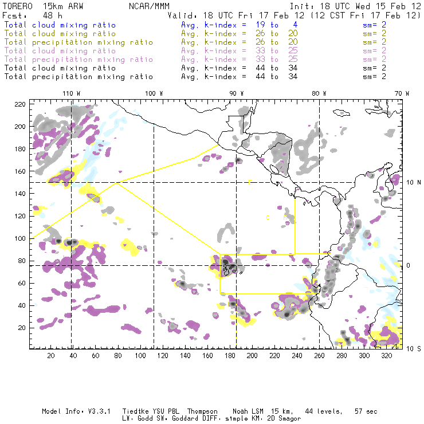The width and height of the screenshot is (424, 424).
Task: Click the '44 levels,' text
Action: click(x=324, y=411)
